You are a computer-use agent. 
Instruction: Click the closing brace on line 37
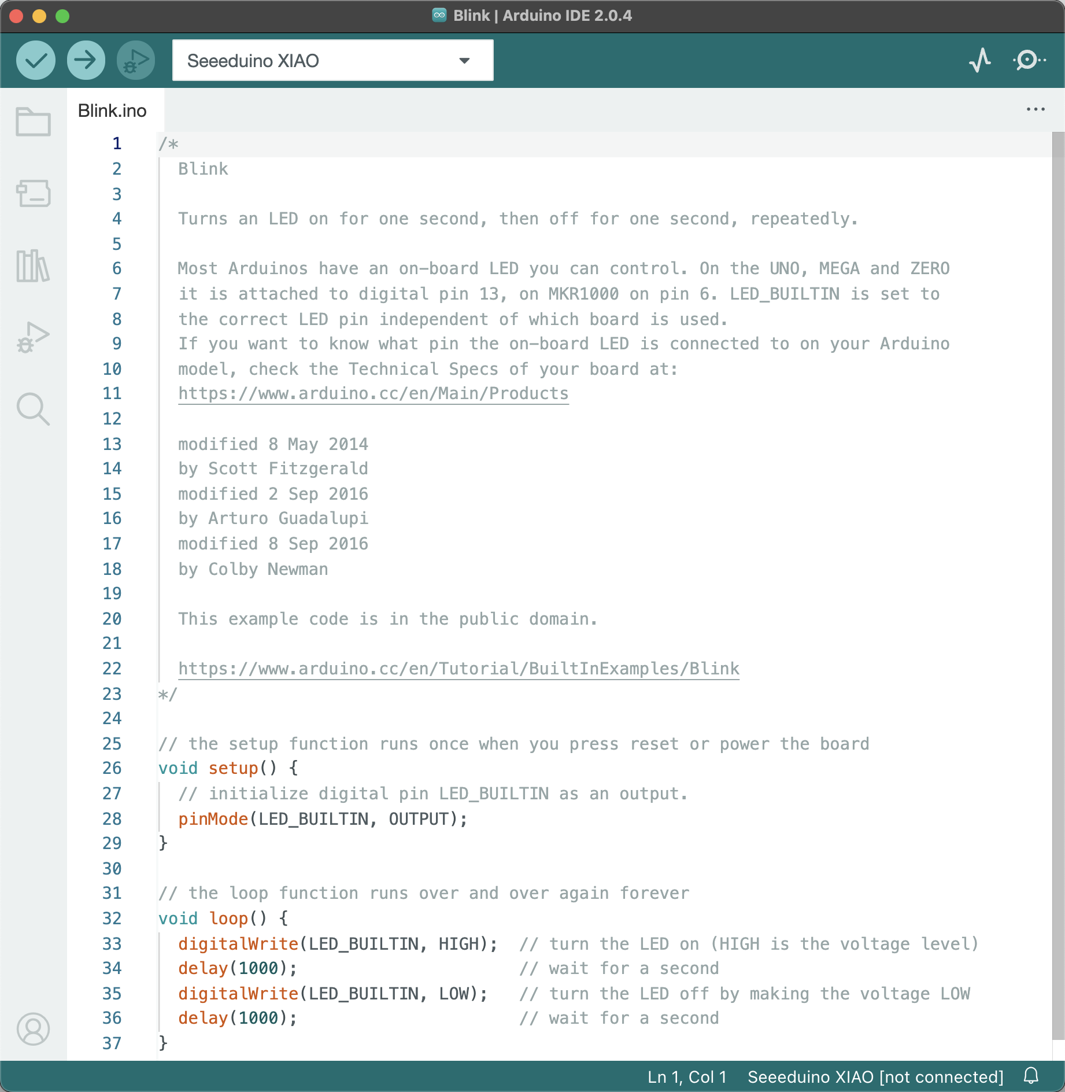pyautogui.click(x=163, y=1043)
